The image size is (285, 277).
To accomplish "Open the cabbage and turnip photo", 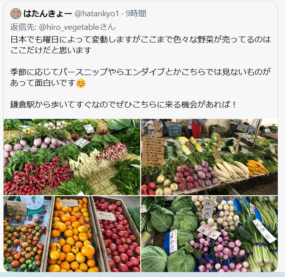I will coord(209,234).
